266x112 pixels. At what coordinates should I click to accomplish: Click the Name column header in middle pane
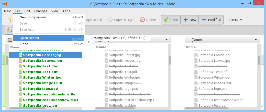(x=101, y=47)
